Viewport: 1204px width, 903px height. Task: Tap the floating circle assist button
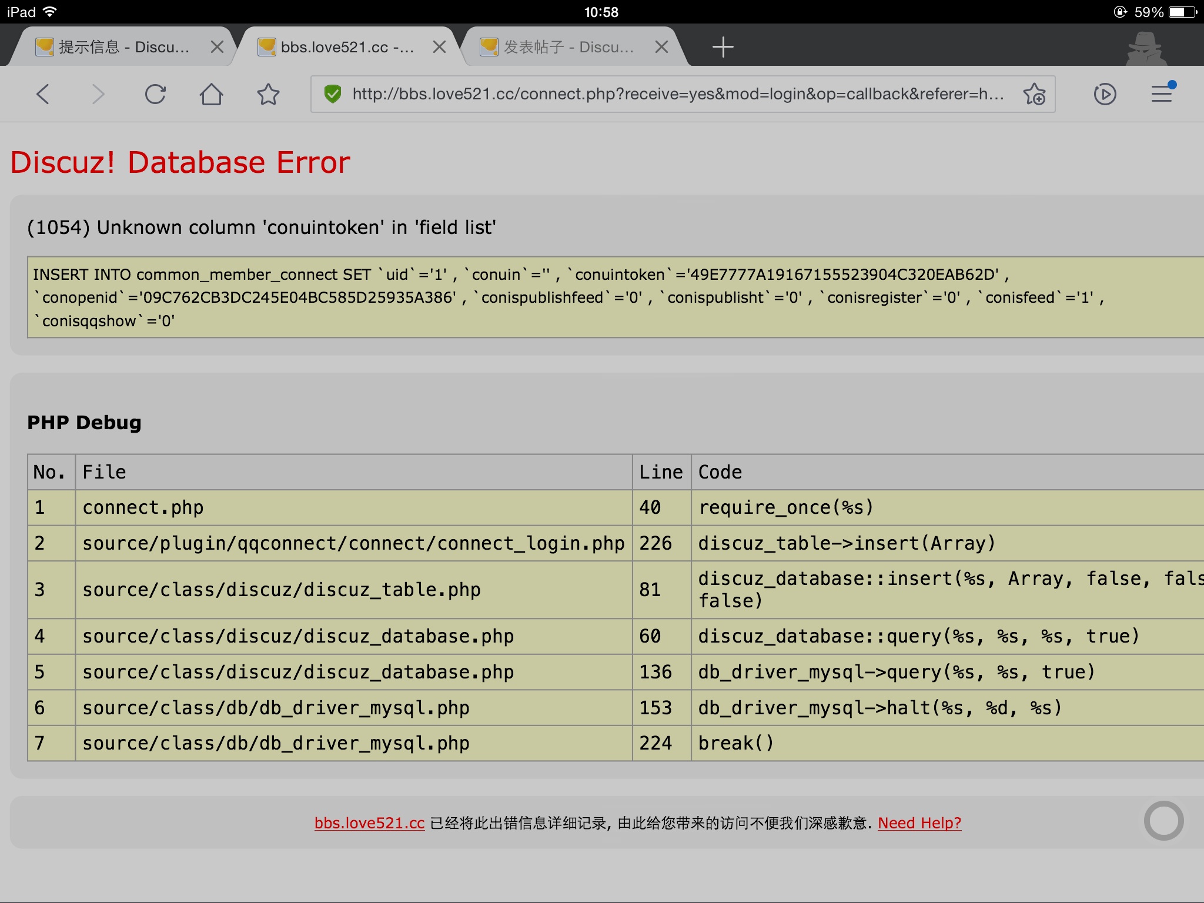tap(1163, 821)
